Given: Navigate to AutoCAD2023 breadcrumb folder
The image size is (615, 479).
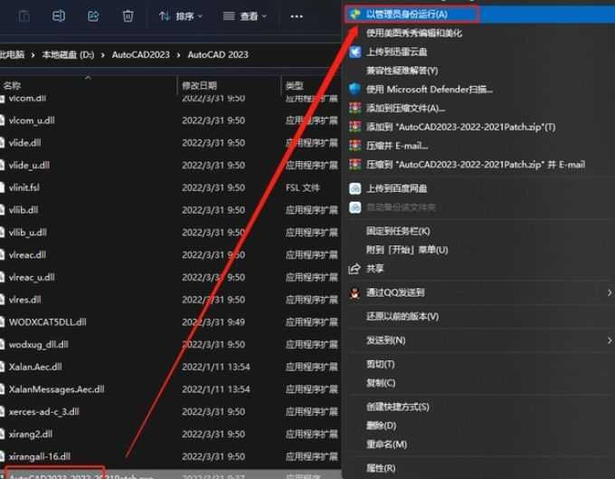Looking at the screenshot, I should pos(140,54).
